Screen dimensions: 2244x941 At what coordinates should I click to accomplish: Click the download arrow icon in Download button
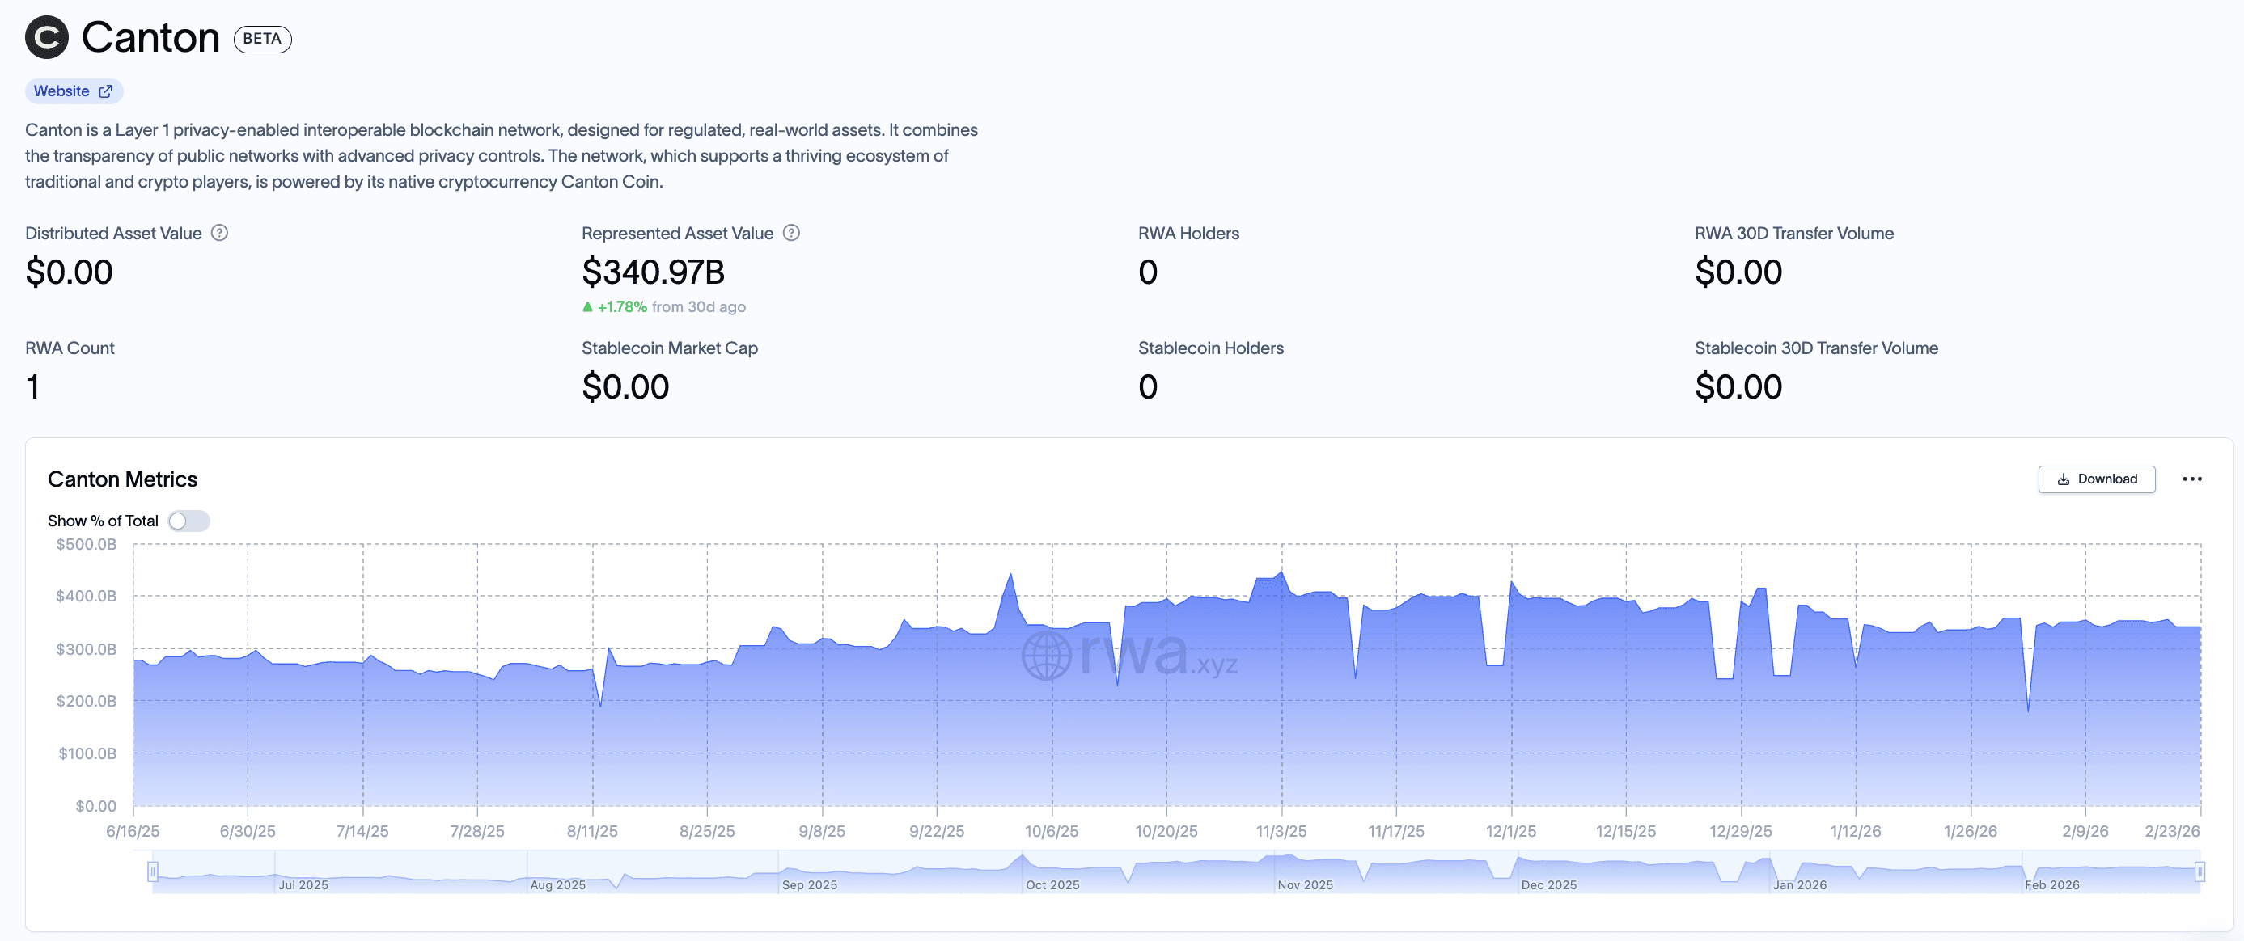2063,479
